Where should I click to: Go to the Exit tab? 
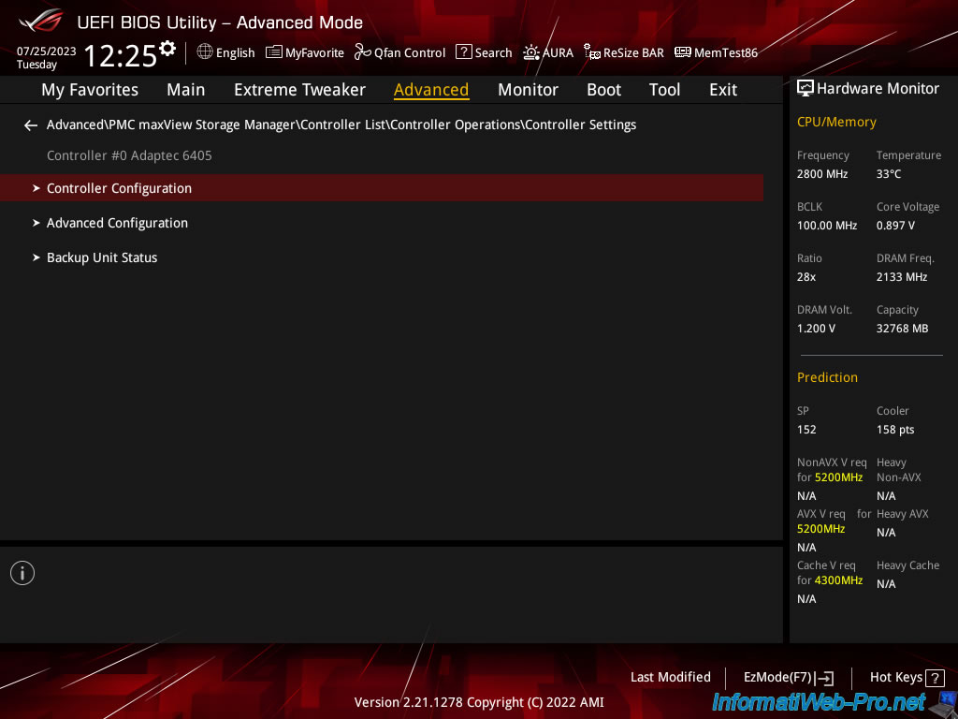(723, 90)
